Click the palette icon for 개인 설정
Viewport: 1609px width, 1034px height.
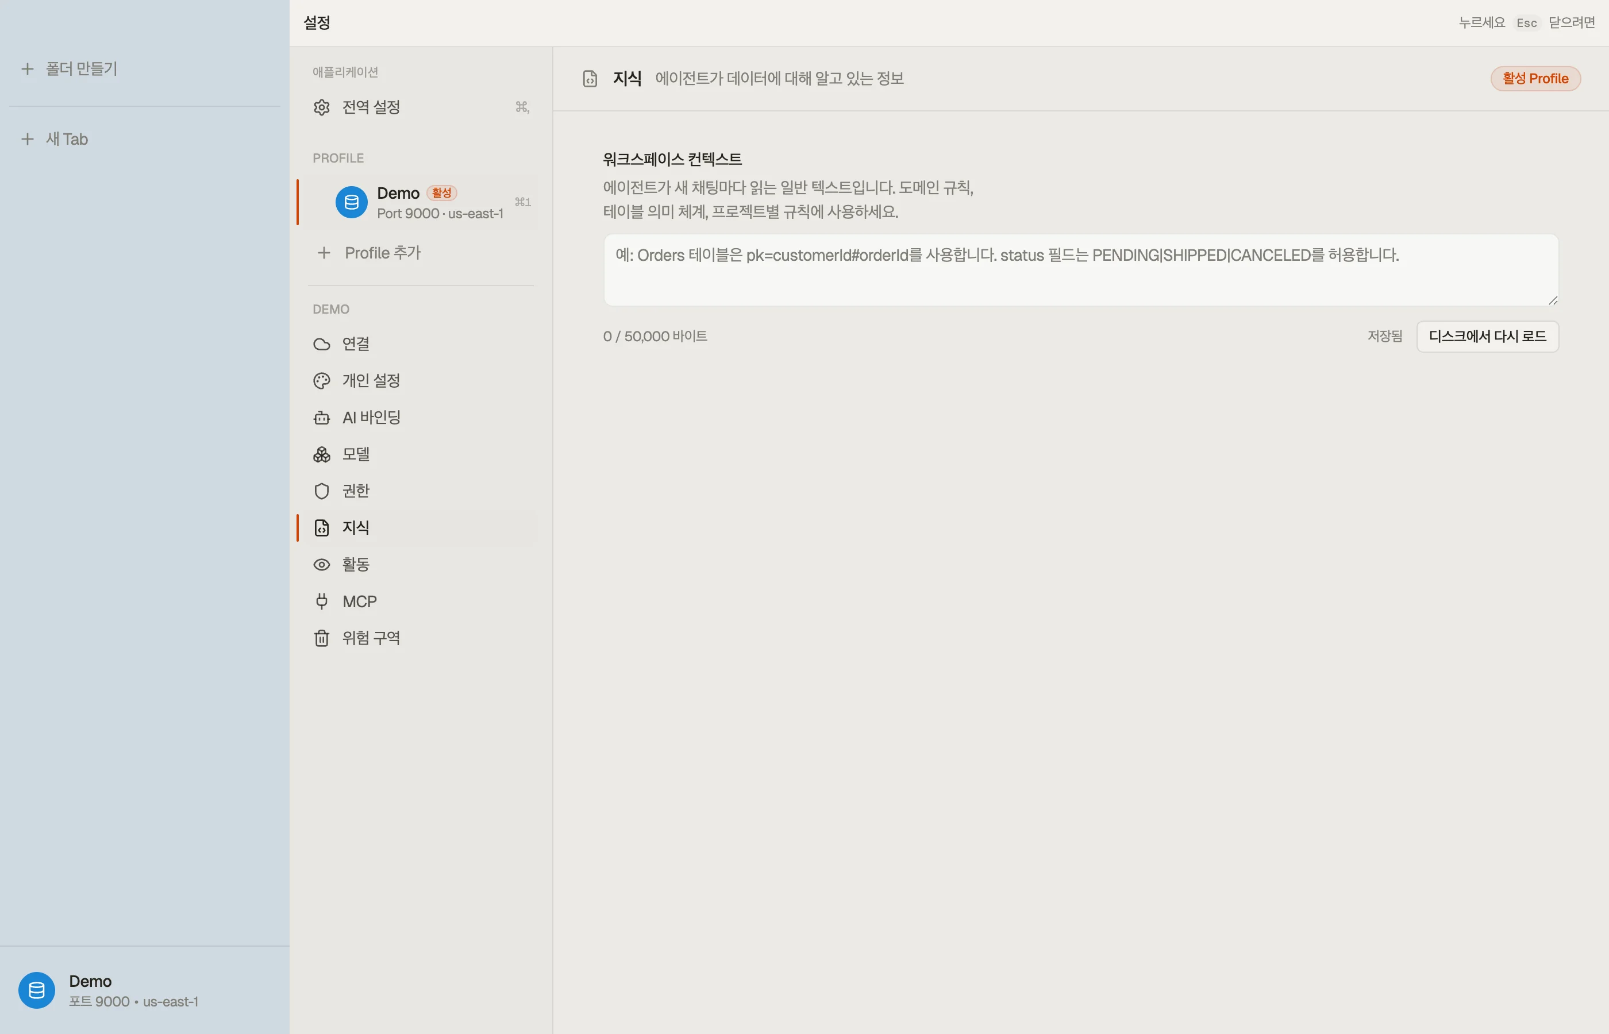pos(322,381)
